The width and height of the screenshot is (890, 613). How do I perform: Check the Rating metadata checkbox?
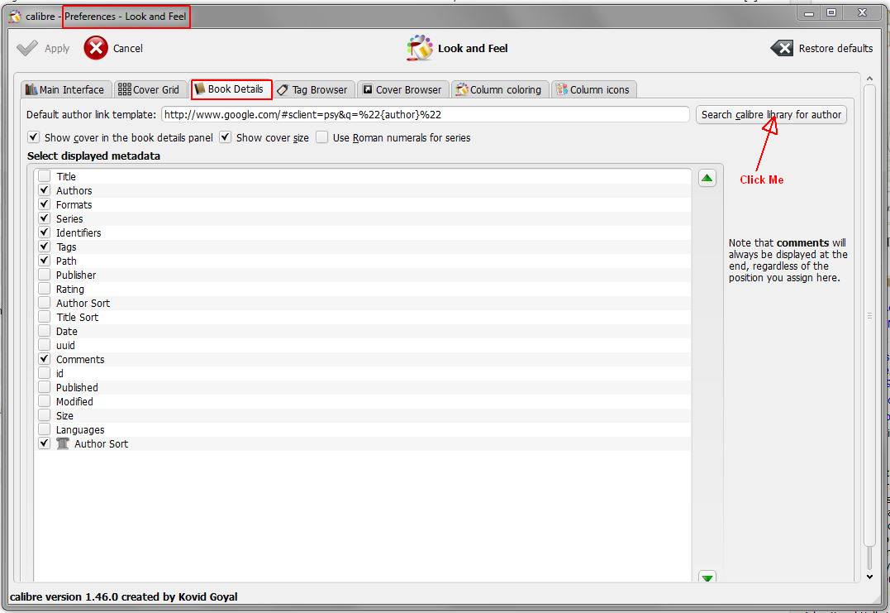45,289
